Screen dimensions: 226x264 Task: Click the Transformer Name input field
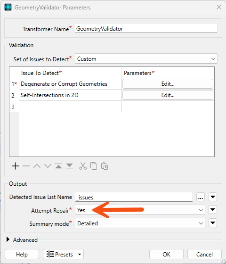[x=146, y=28]
